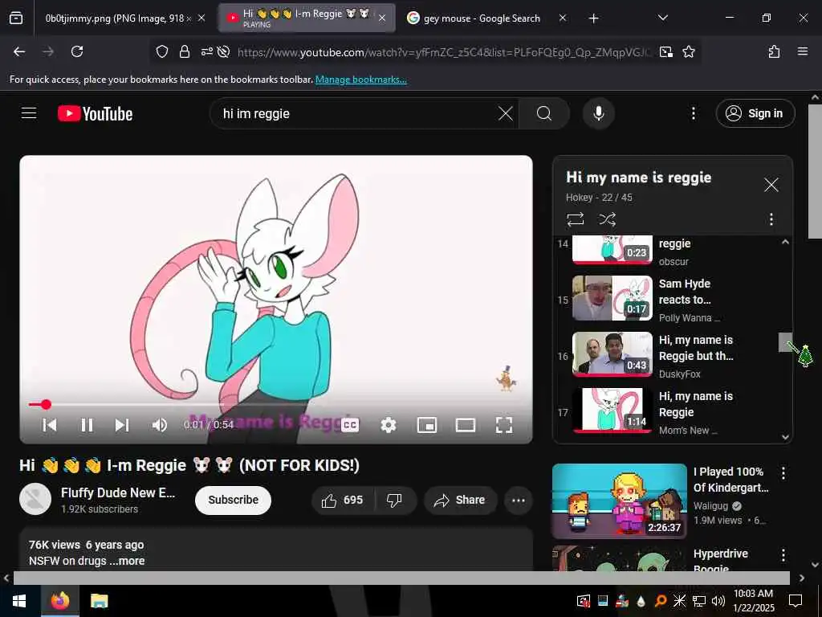Enter full screen video

coord(504,424)
